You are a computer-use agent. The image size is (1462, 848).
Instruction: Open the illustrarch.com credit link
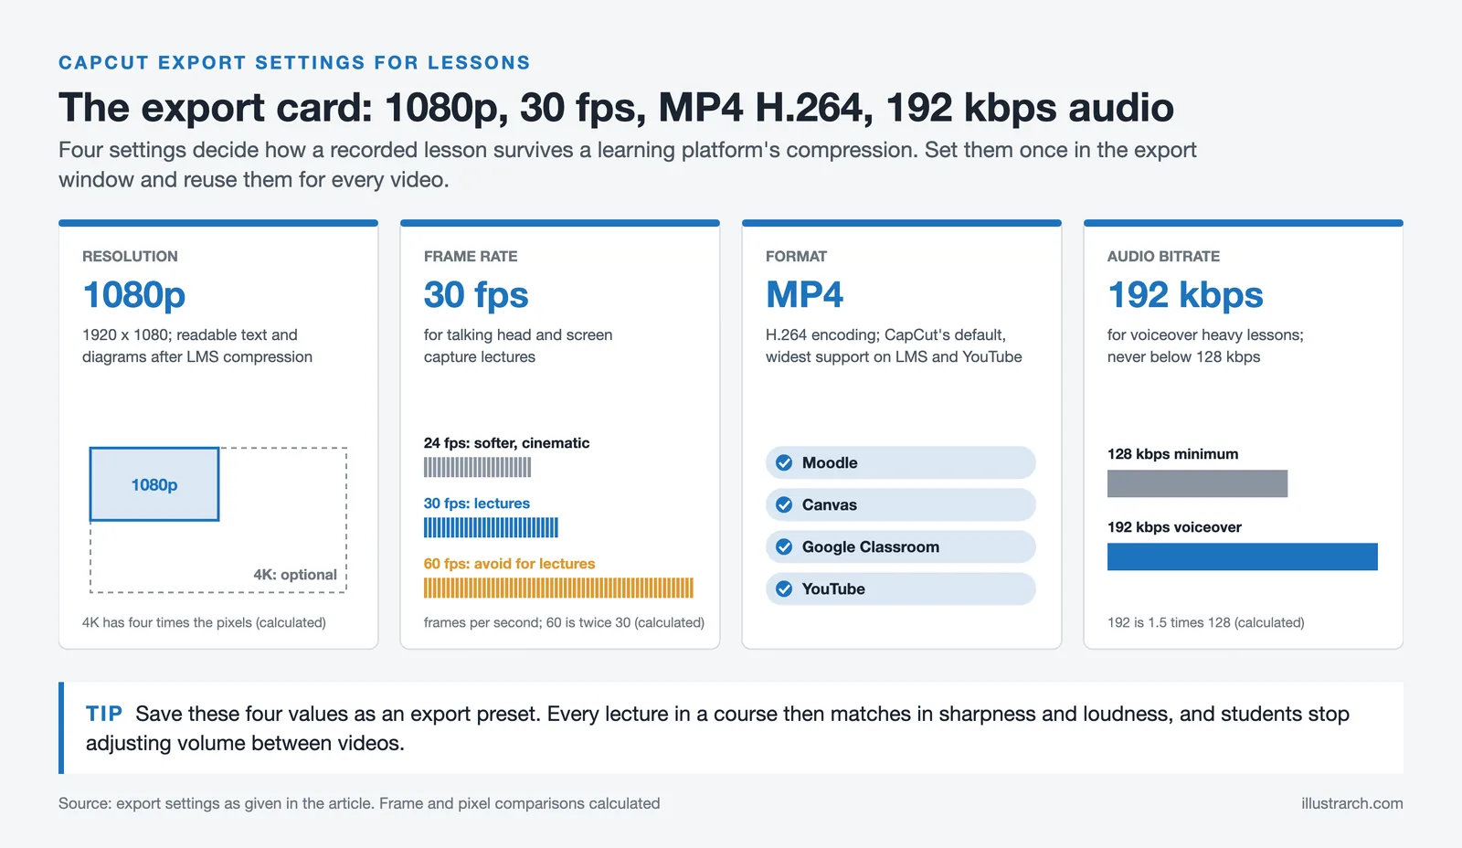click(x=1352, y=803)
